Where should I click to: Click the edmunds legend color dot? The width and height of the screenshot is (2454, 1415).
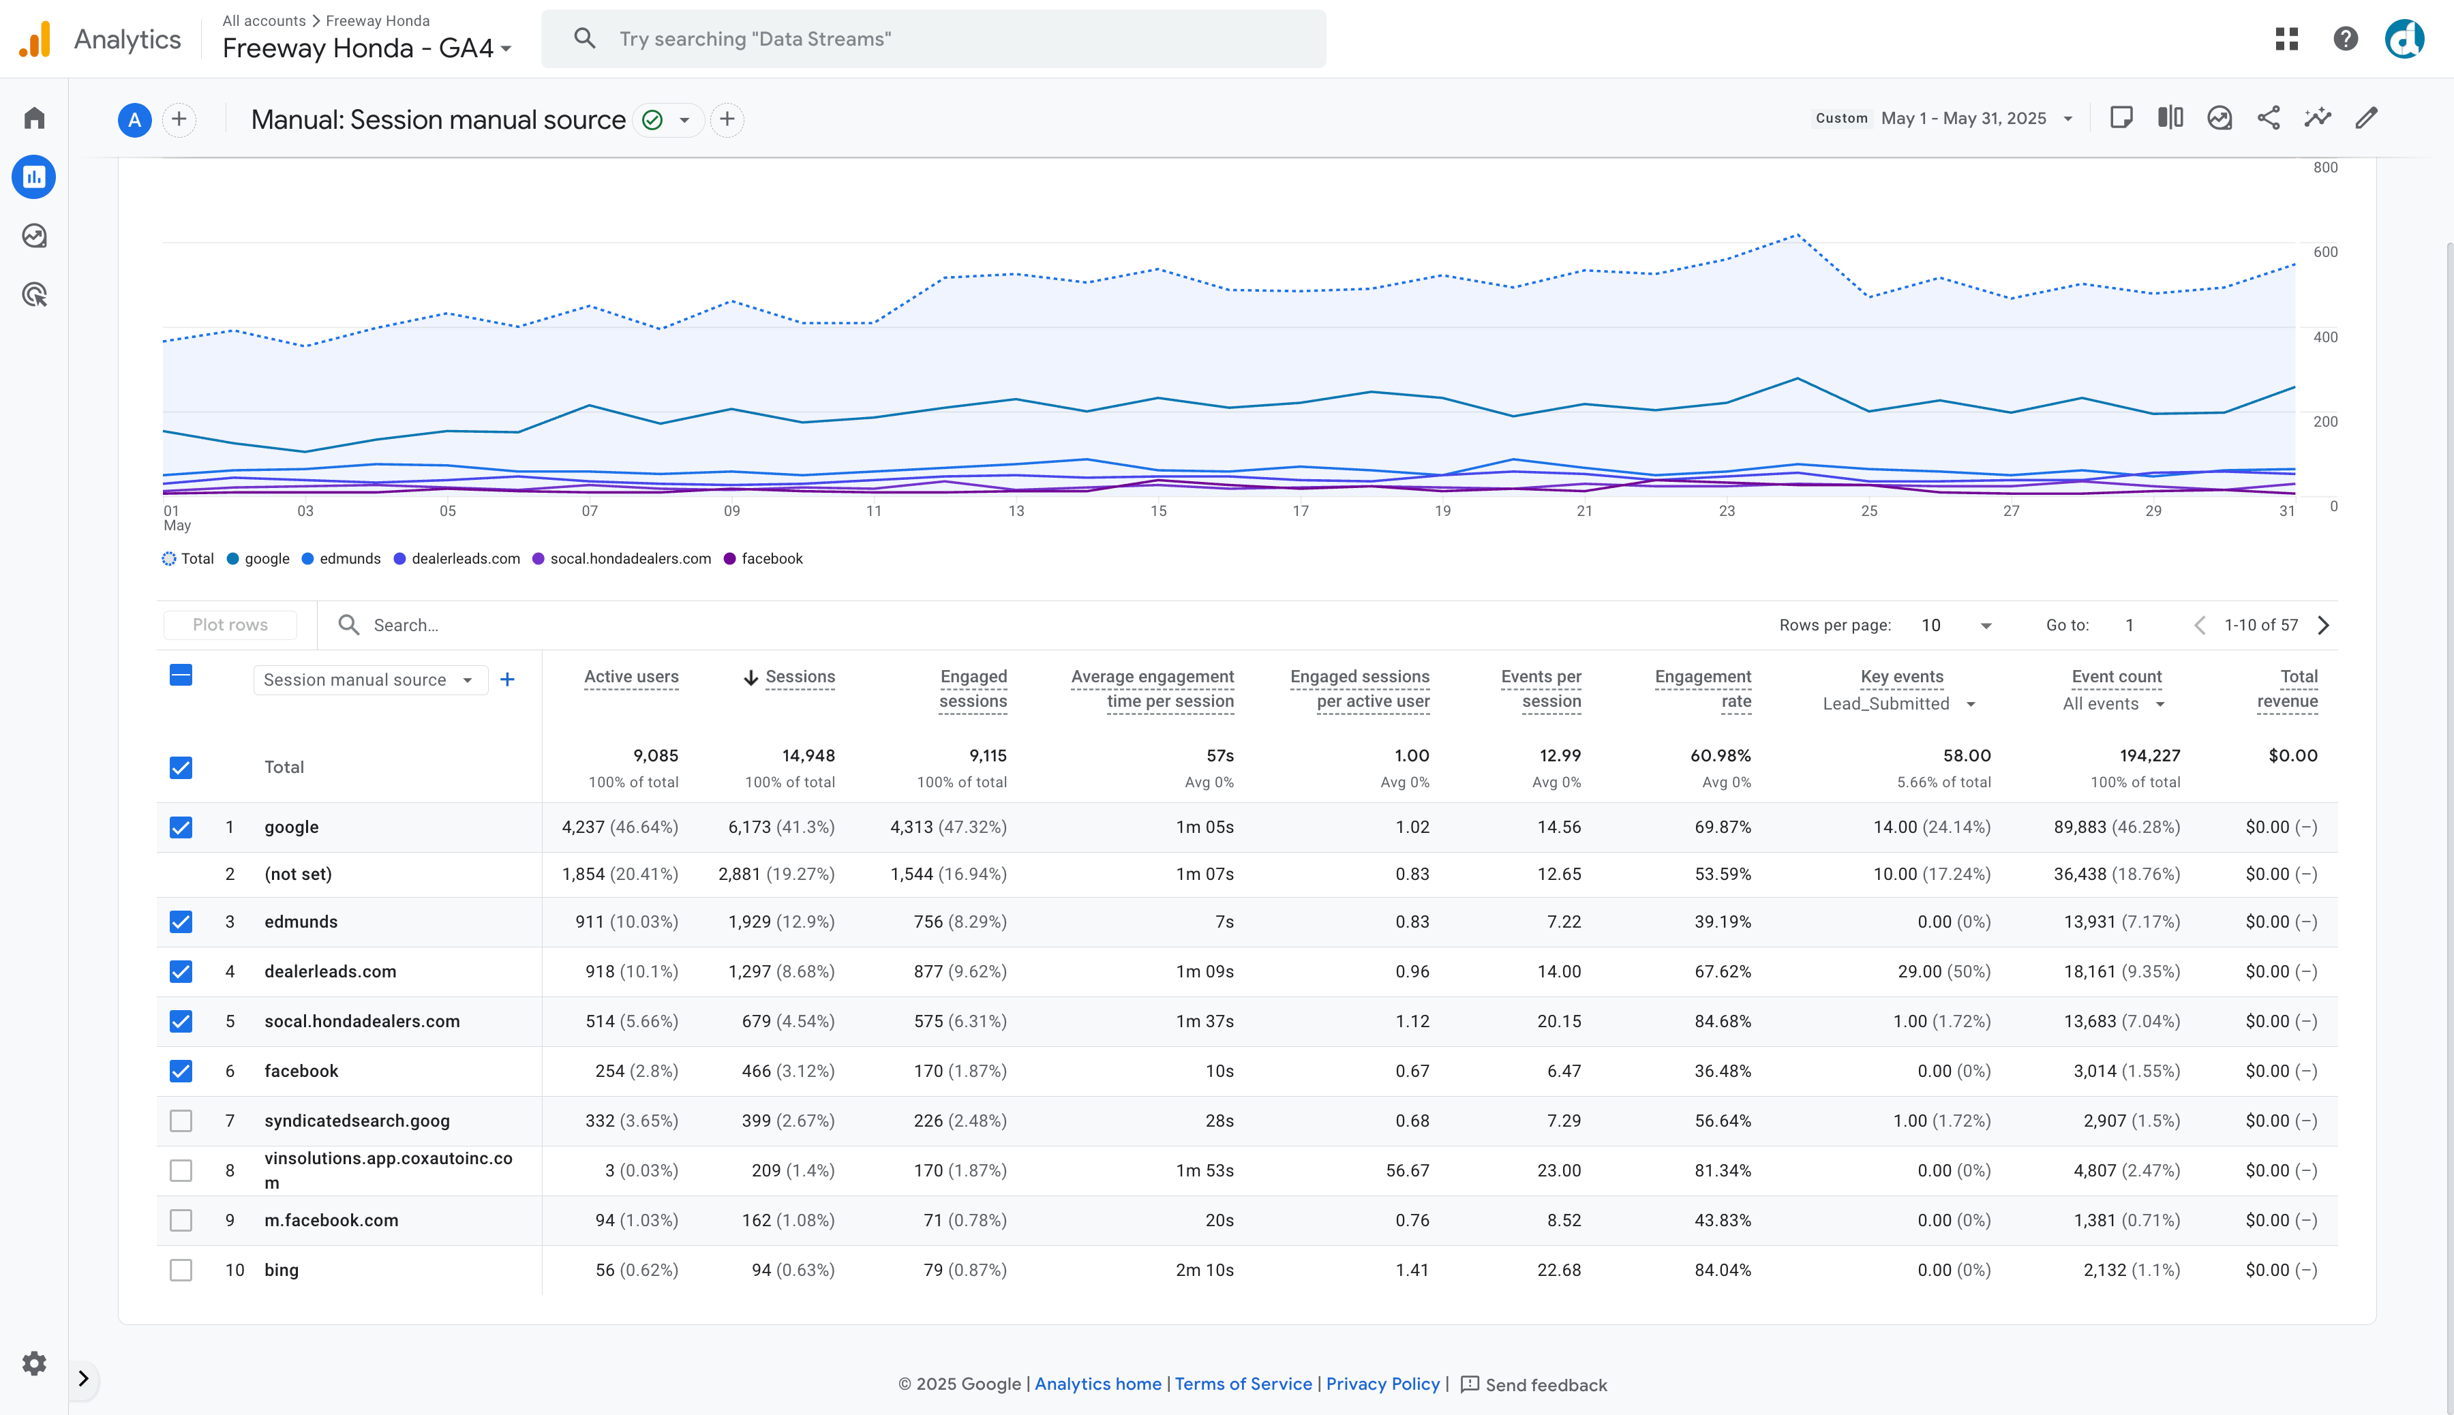click(x=308, y=559)
